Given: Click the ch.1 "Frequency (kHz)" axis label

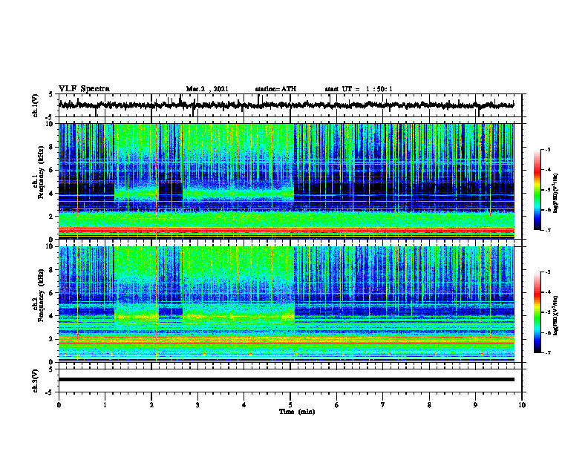Looking at the screenshot, I should pos(42,172).
